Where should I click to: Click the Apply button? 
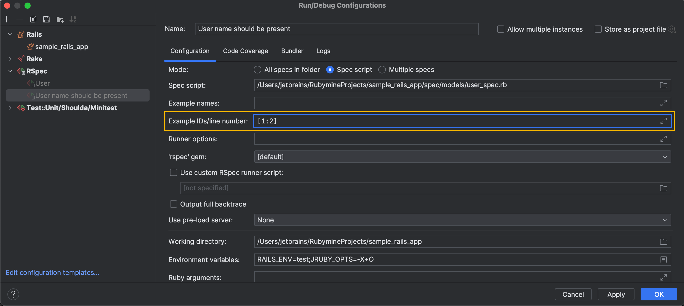point(616,294)
